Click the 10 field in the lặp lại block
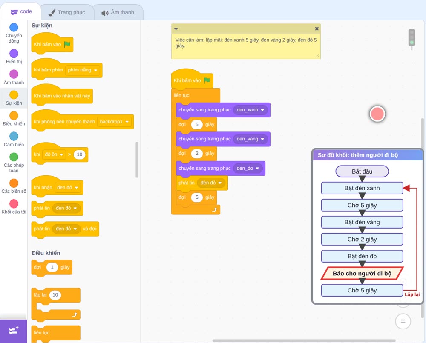Screen dimensions: 426x343 point(55,295)
